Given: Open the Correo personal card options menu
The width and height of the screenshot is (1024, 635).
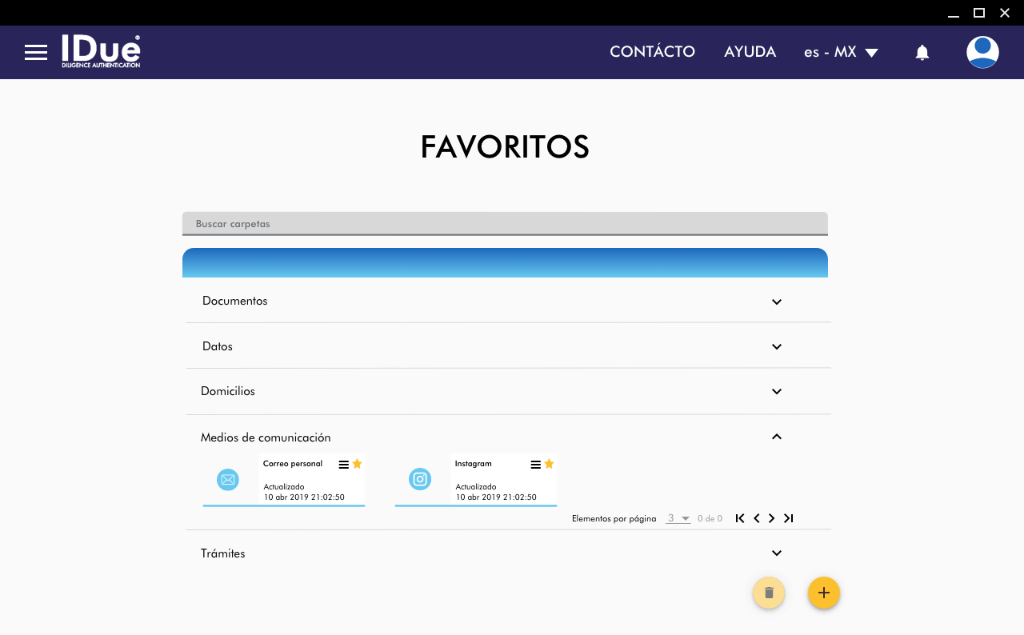Looking at the screenshot, I should [344, 465].
